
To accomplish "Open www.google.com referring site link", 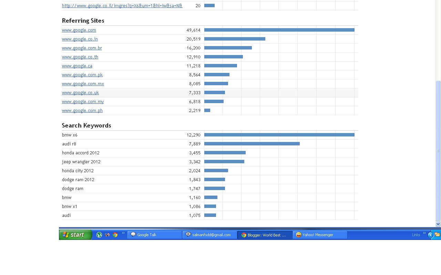I will pyautogui.click(x=79, y=30).
